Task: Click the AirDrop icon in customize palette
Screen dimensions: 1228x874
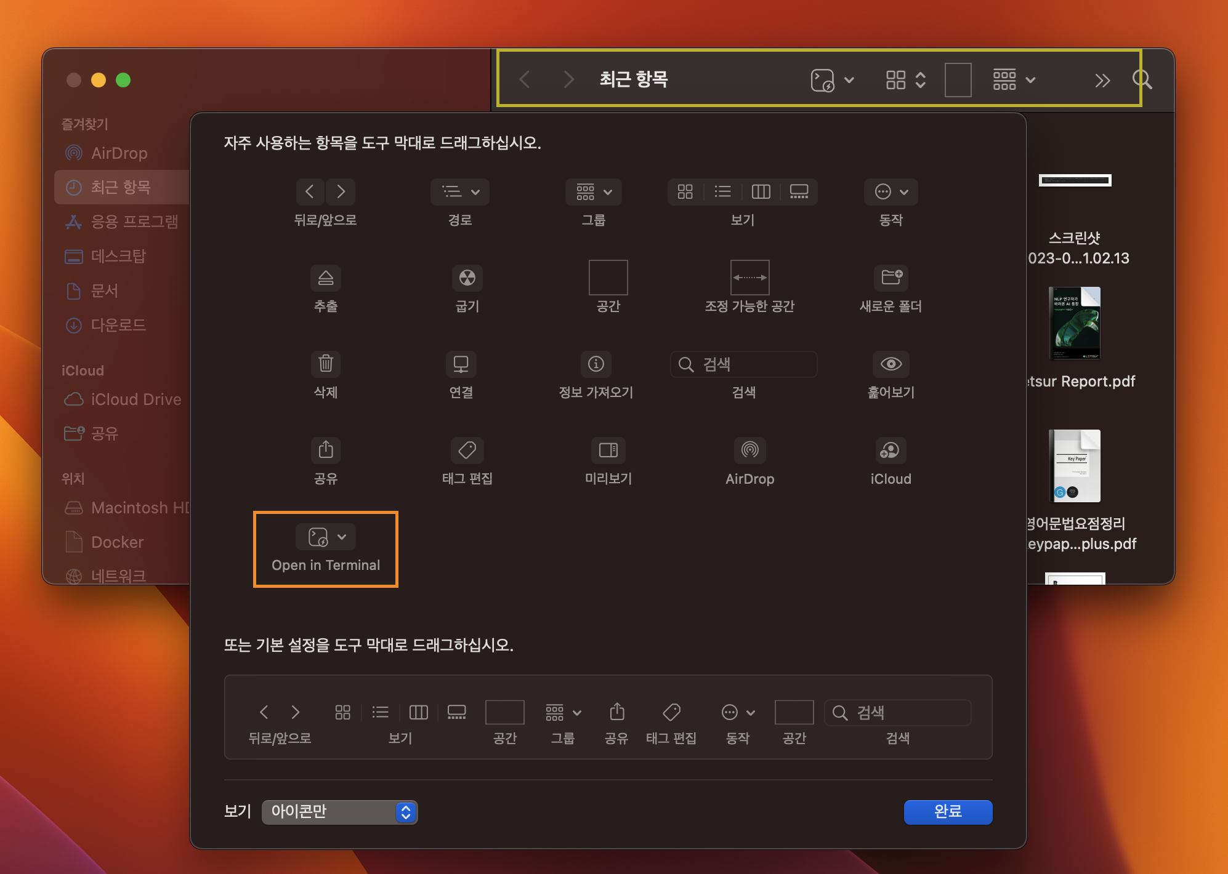Action: (x=749, y=450)
